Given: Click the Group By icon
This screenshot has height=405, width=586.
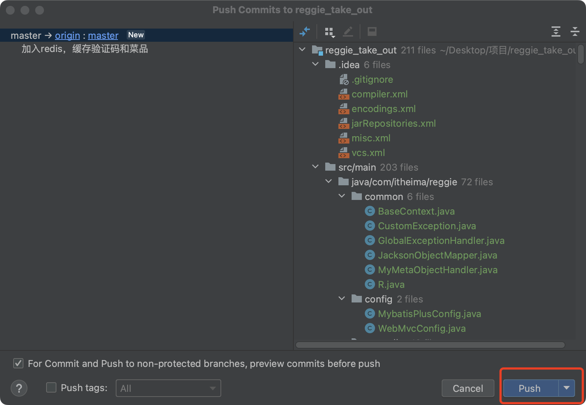Looking at the screenshot, I should coord(330,32).
